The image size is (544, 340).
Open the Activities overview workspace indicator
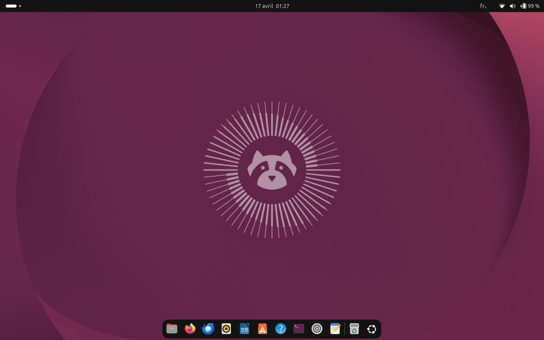[14, 6]
